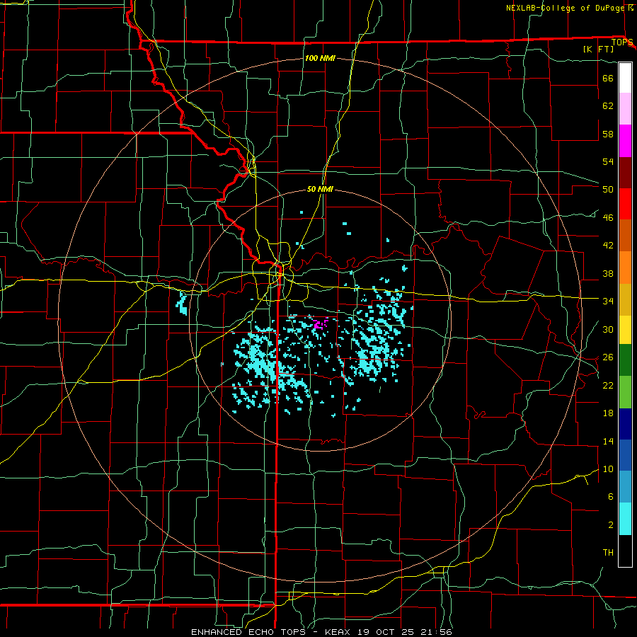This screenshot has height=637, width=637.
Task: Click the [K FT] units label
Action: pos(598,49)
